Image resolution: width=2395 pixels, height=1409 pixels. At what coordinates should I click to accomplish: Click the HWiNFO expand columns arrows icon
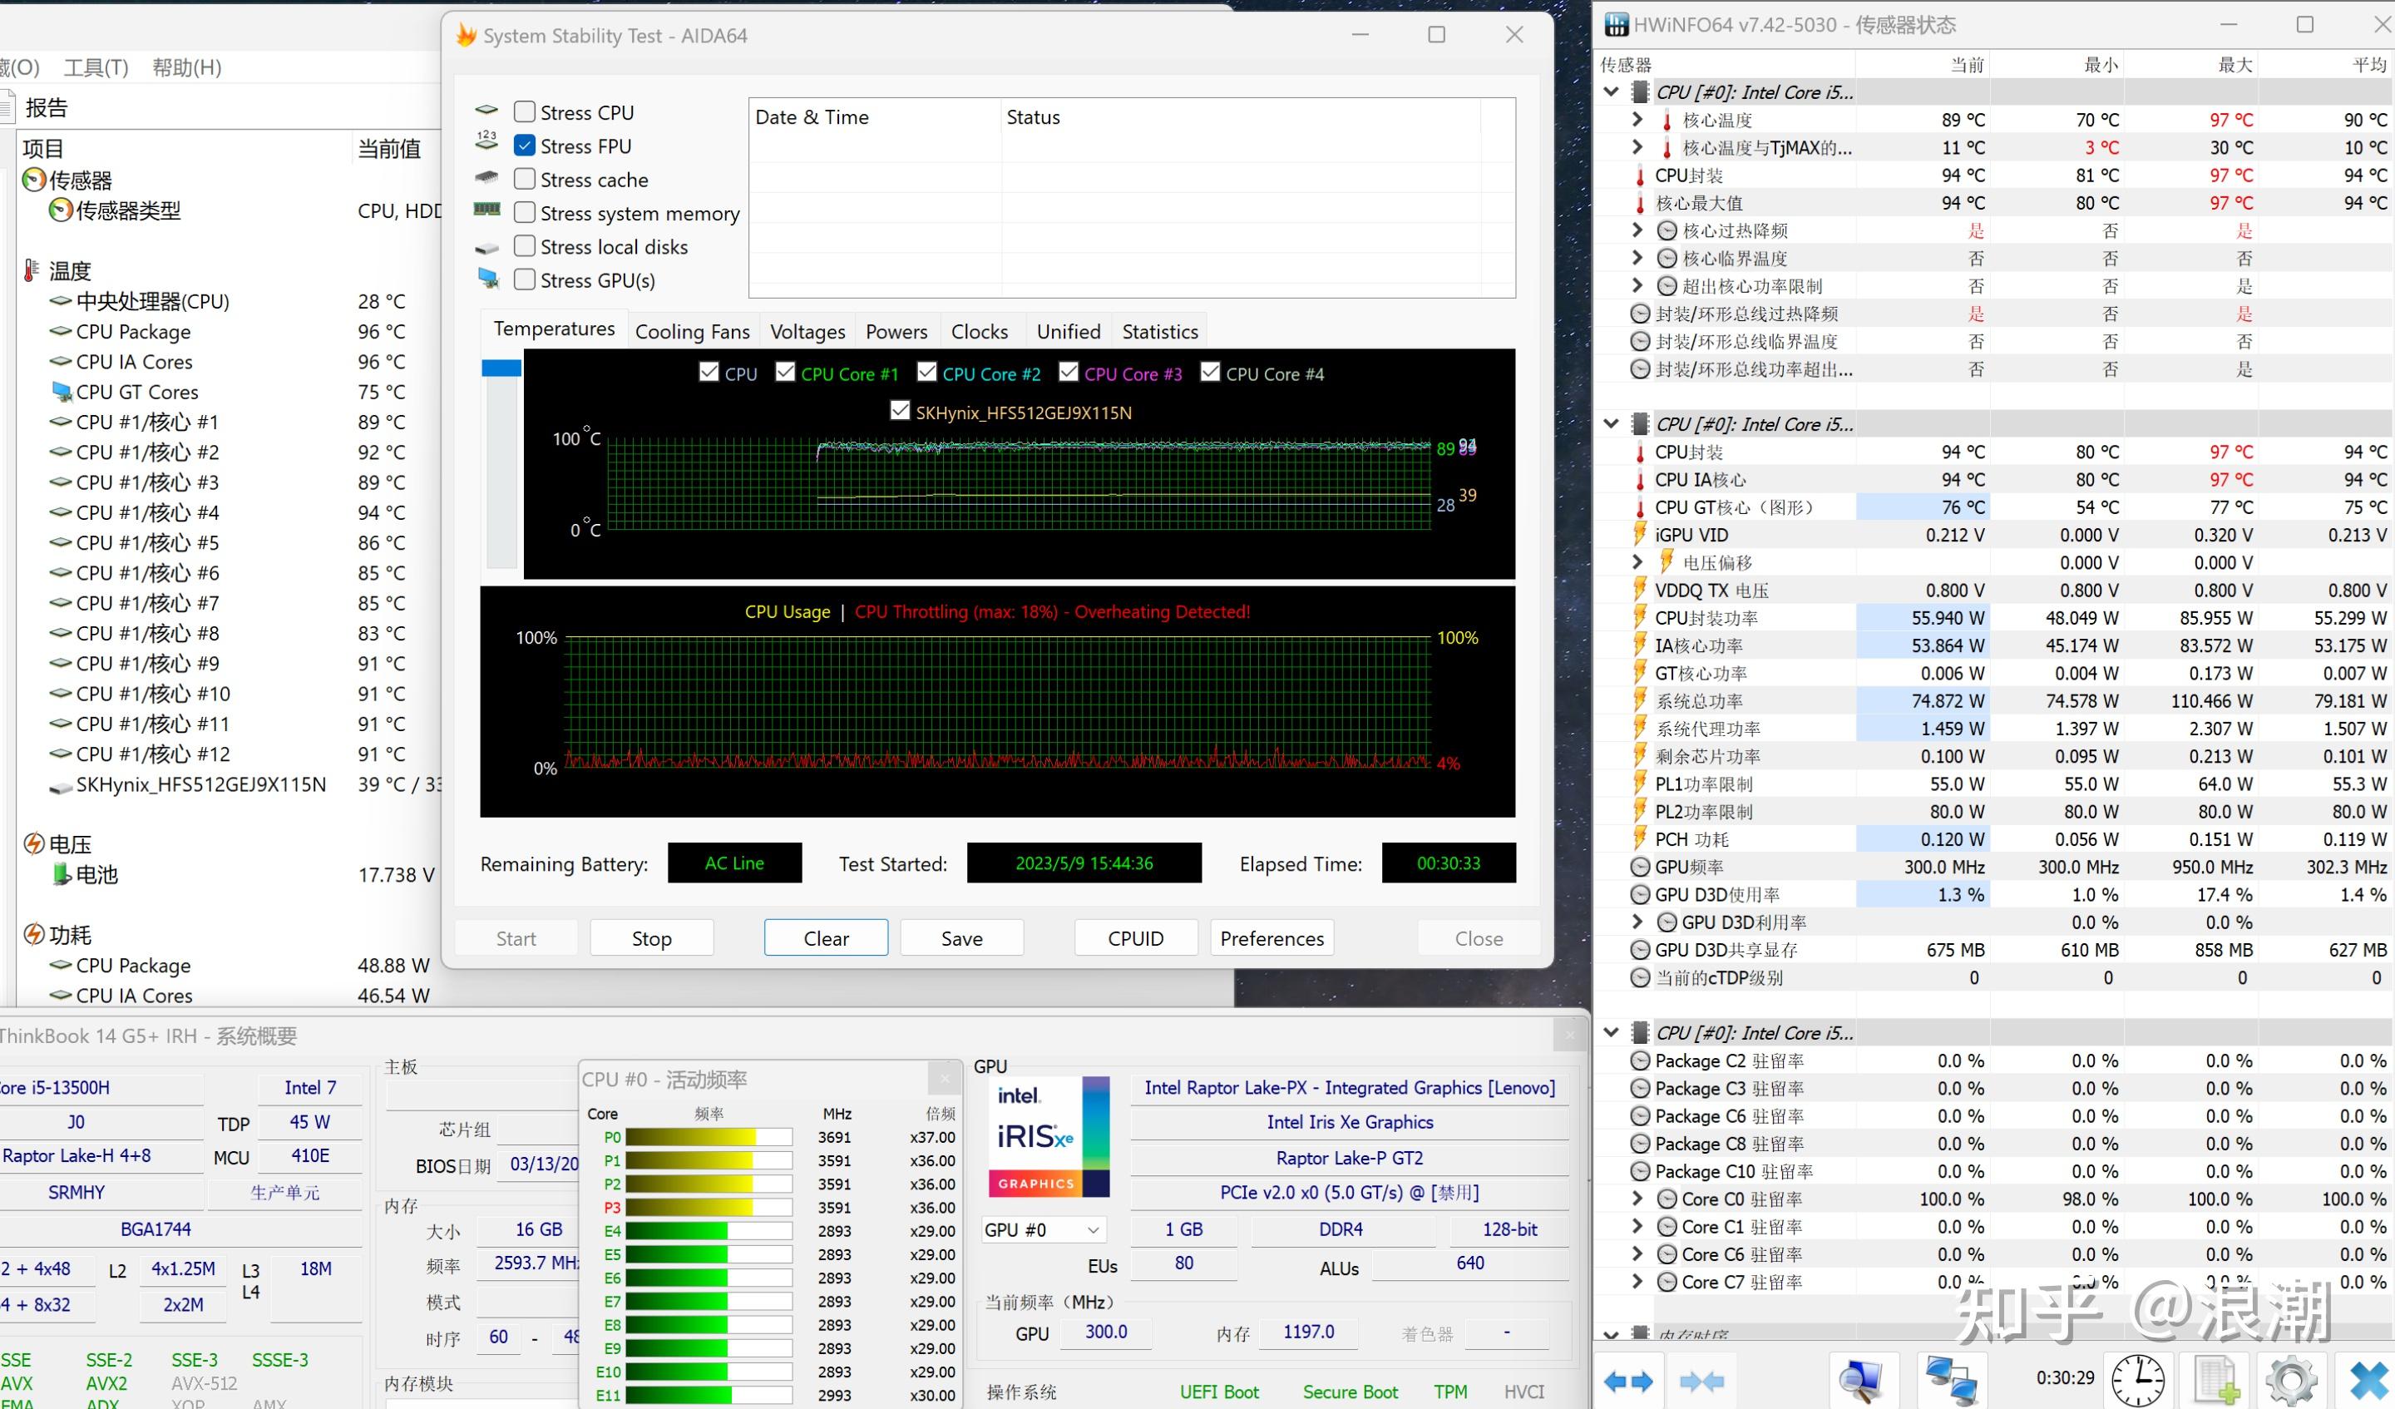1628,1381
